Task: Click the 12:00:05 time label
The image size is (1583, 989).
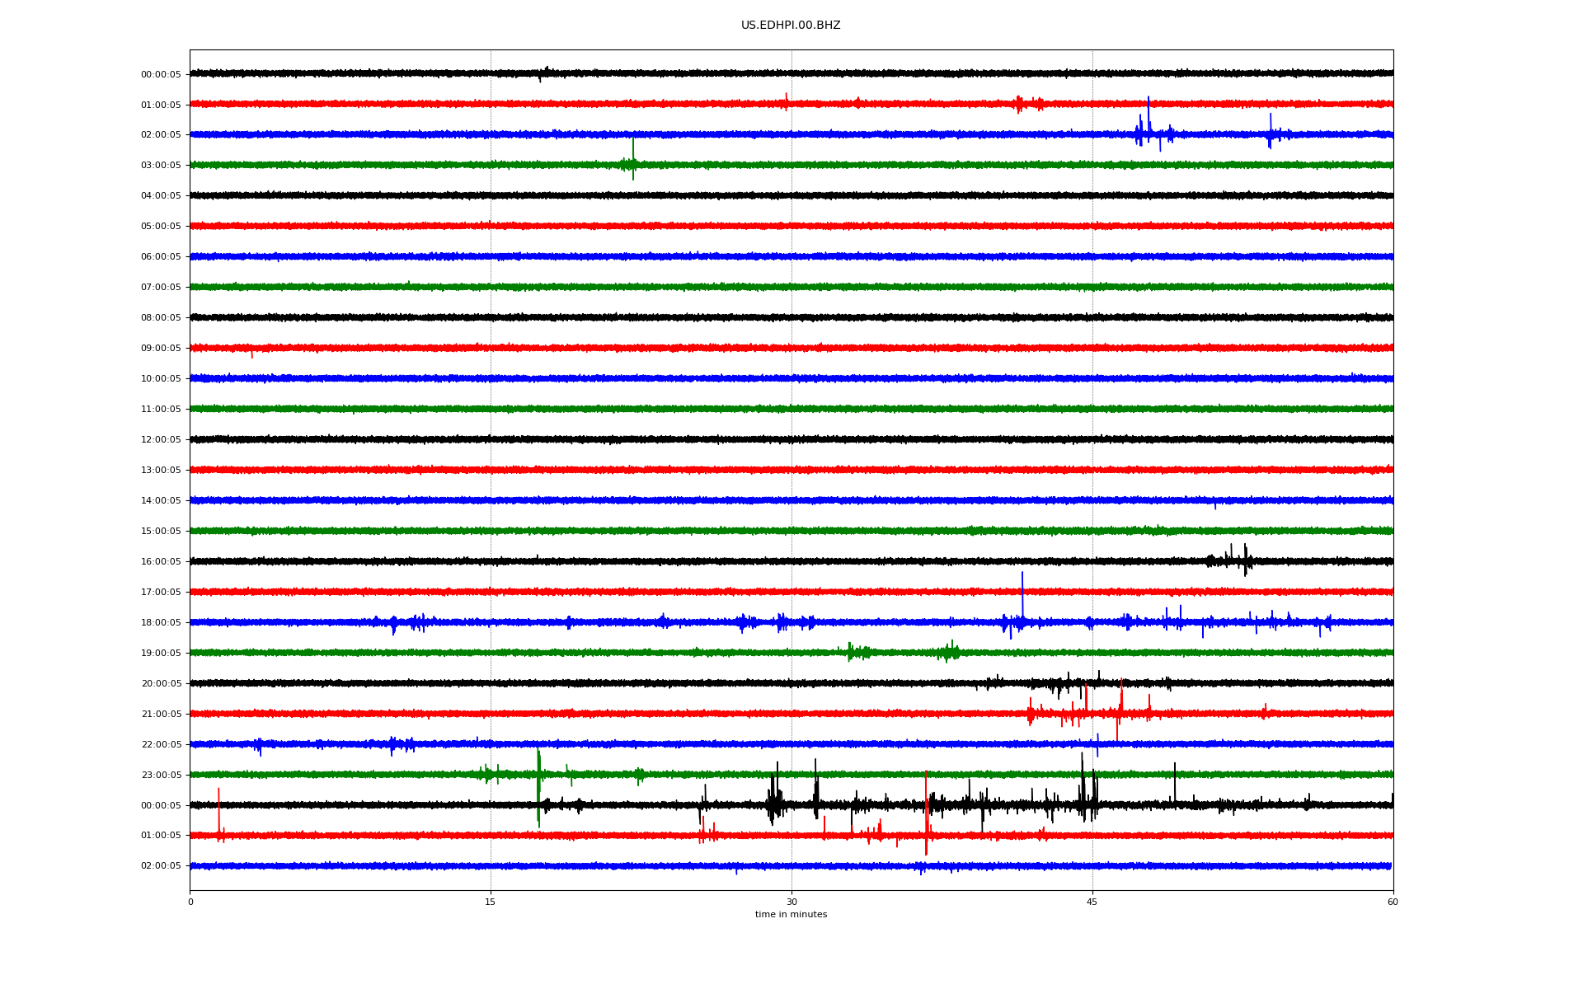Action: pyautogui.click(x=161, y=440)
